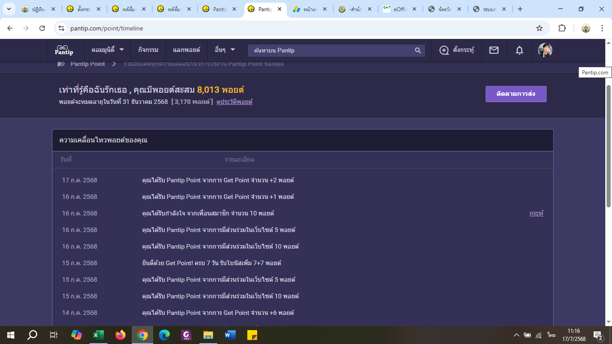Close the active Pantip tab
Viewport: 612px width, 344px height.
(x=279, y=9)
